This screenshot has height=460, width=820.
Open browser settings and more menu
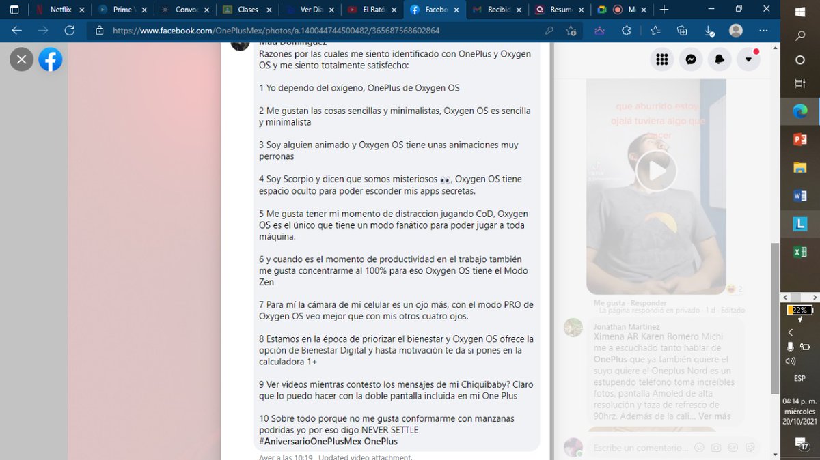(763, 31)
